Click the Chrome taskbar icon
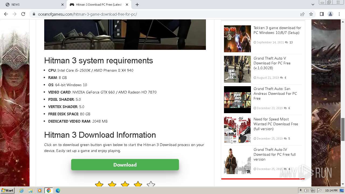This screenshot has width=345, height=194. pyautogui.click(x=49, y=190)
